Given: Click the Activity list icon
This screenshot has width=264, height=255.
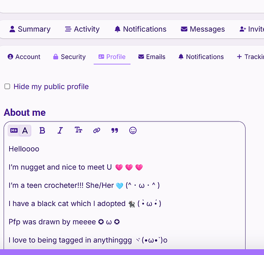Looking at the screenshot, I should click(68, 29).
